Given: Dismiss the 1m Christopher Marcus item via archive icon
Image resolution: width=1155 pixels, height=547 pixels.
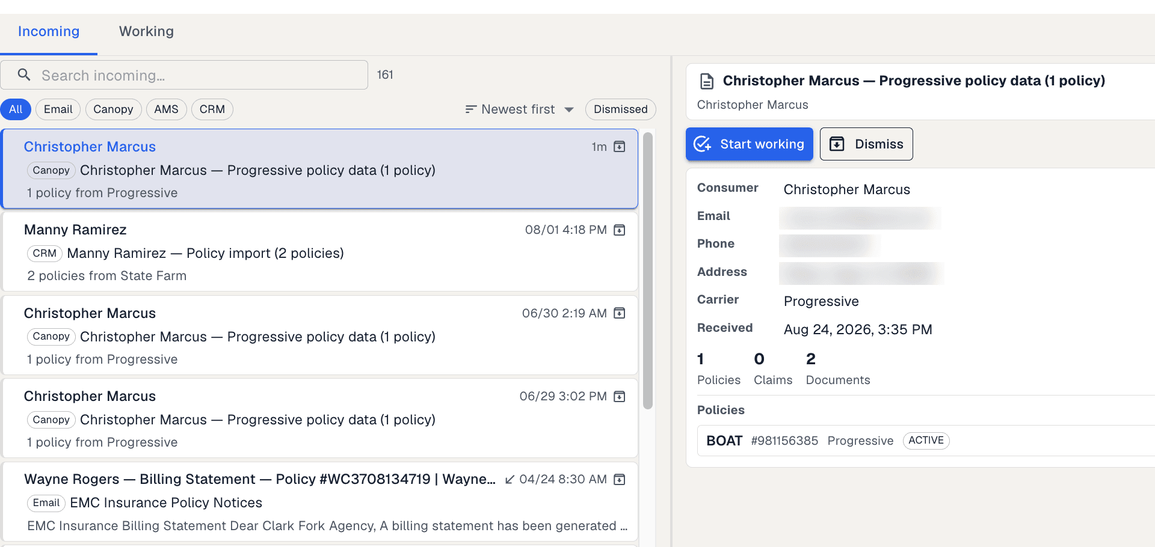Looking at the screenshot, I should click(x=620, y=147).
